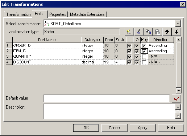Click the ports grid scroll down arrow
Screen dimensions: 187x136
click(x=179, y=91)
